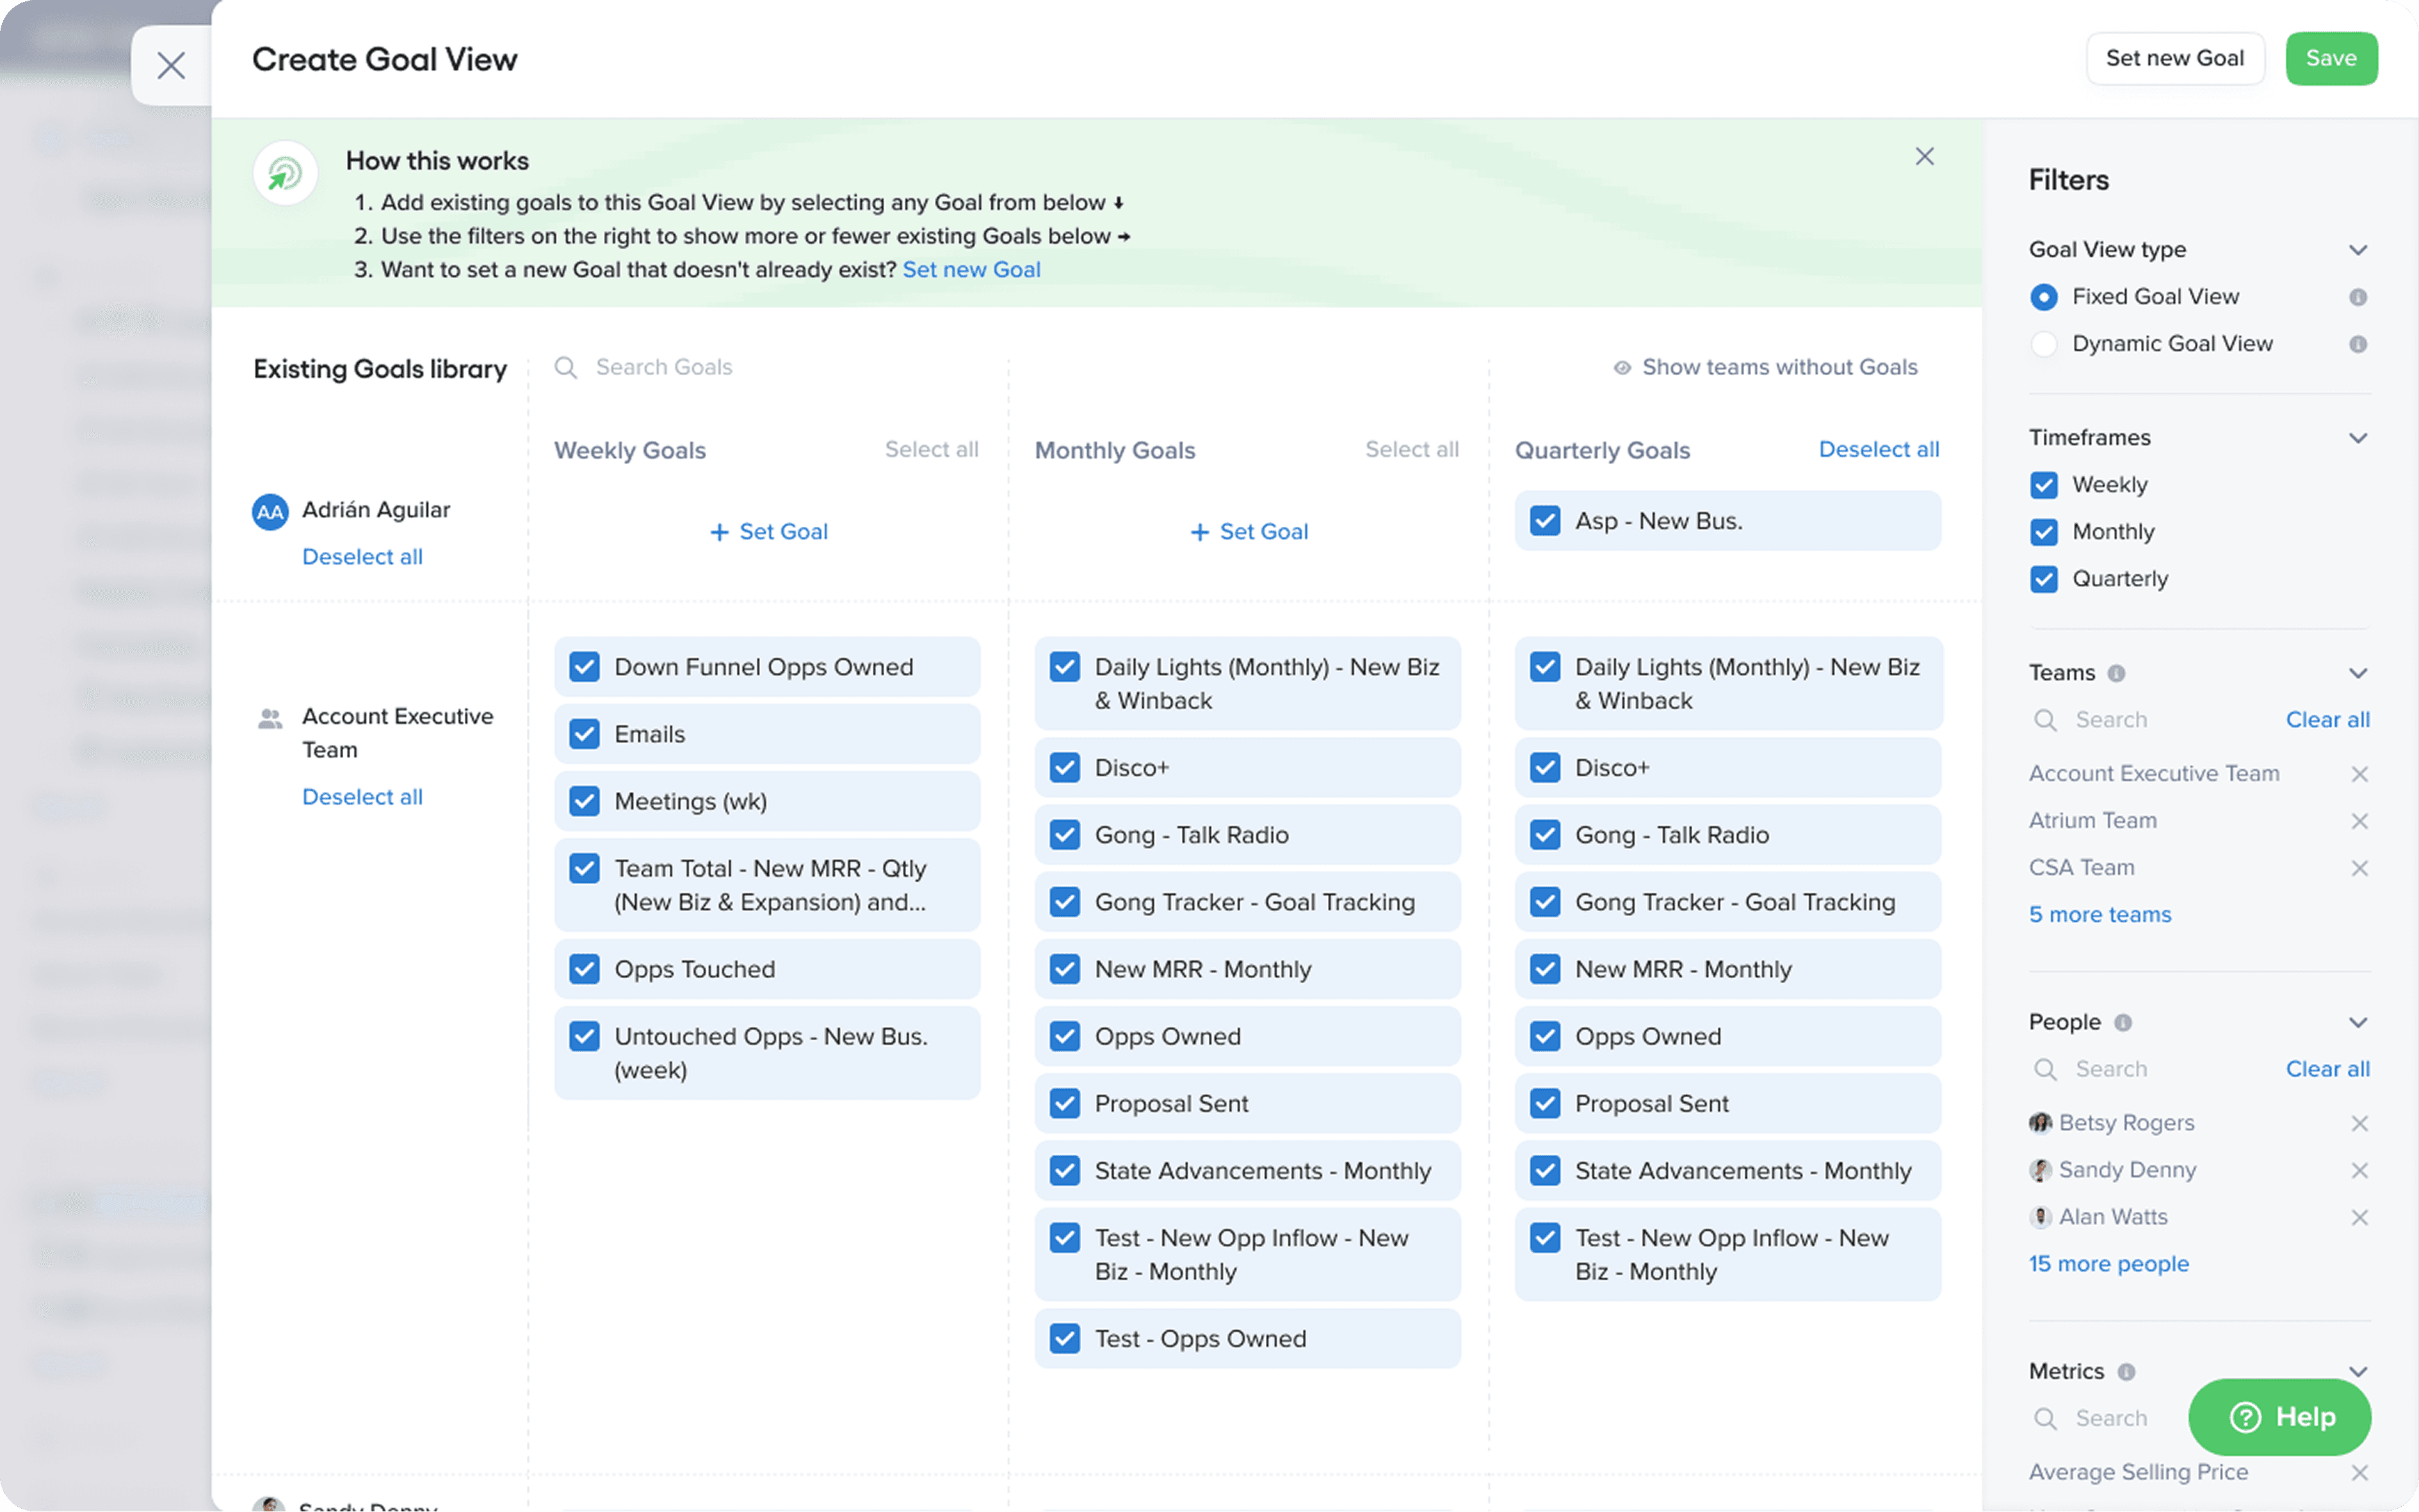Click the info icon next to Teams

coord(2116,673)
